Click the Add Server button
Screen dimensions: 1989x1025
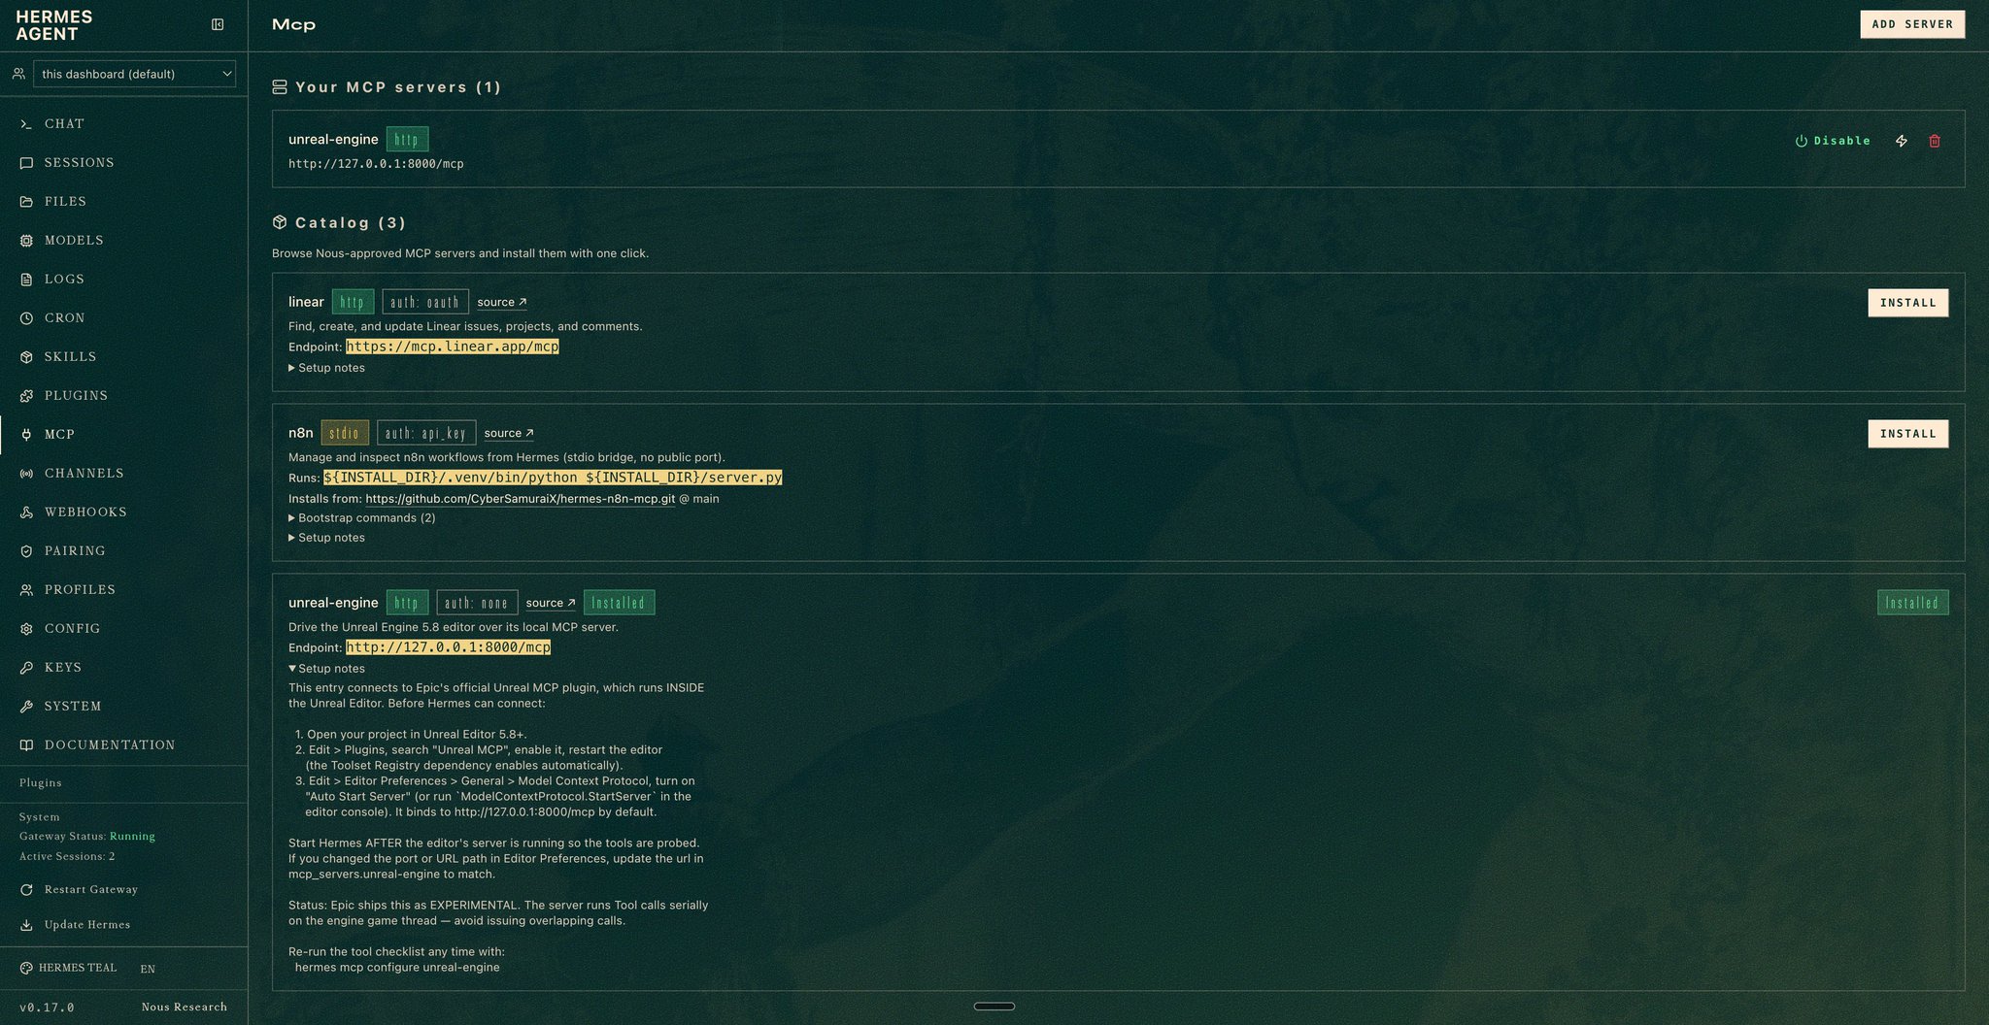click(x=1912, y=24)
